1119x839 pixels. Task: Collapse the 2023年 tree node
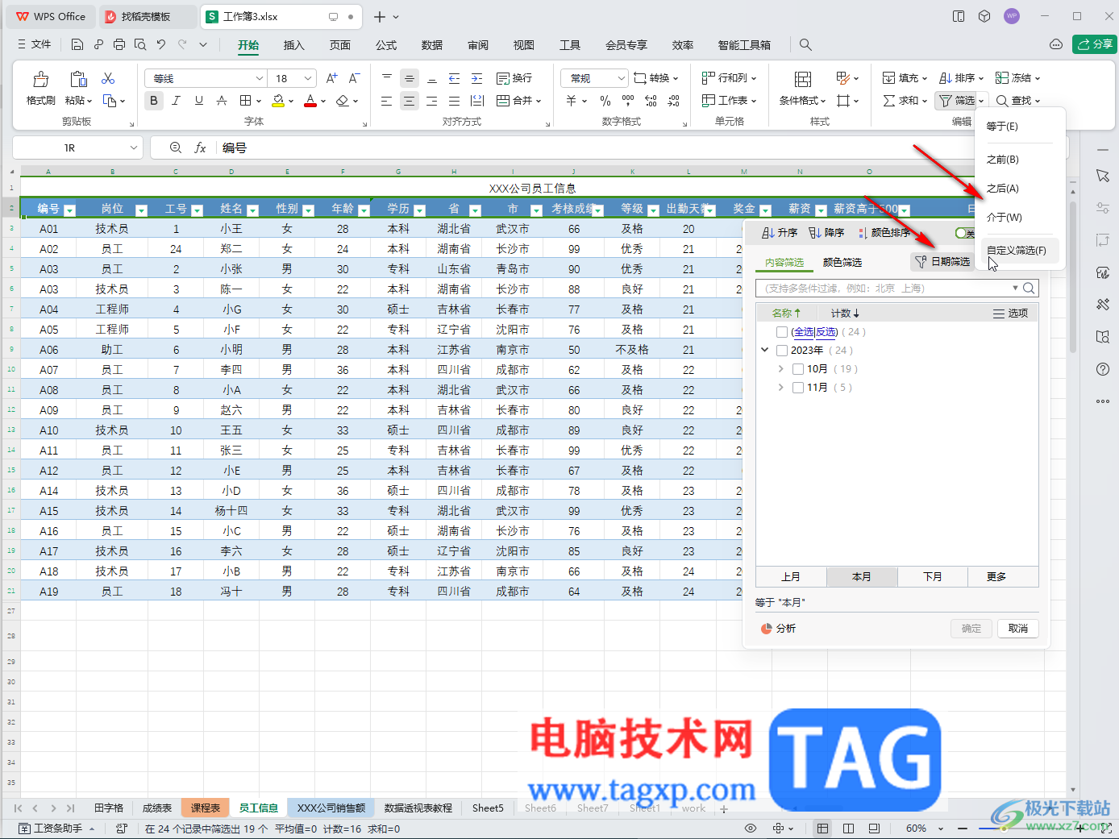tap(764, 351)
